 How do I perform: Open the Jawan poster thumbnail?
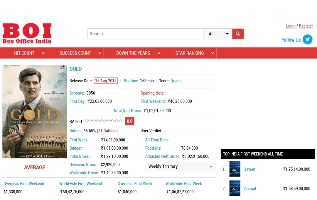coord(235,169)
